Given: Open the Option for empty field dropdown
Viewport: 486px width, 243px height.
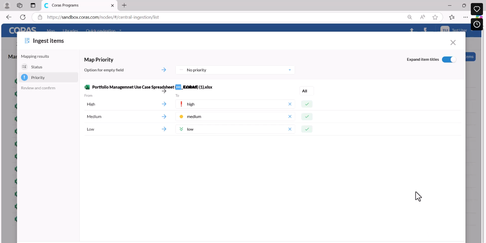Looking at the screenshot, I should tap(235, 70).
